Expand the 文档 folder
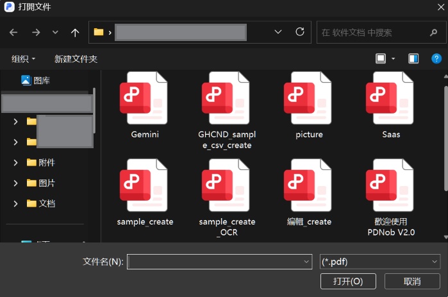448x297 pixels. click(x=15, y=203)
